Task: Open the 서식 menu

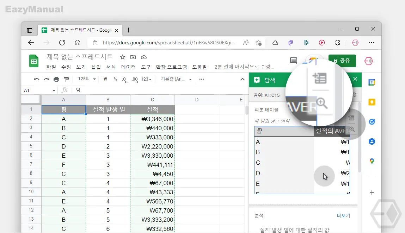Action: (x=111, y=67)
